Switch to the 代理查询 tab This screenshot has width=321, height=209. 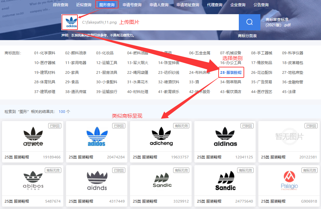click(215, 5)
